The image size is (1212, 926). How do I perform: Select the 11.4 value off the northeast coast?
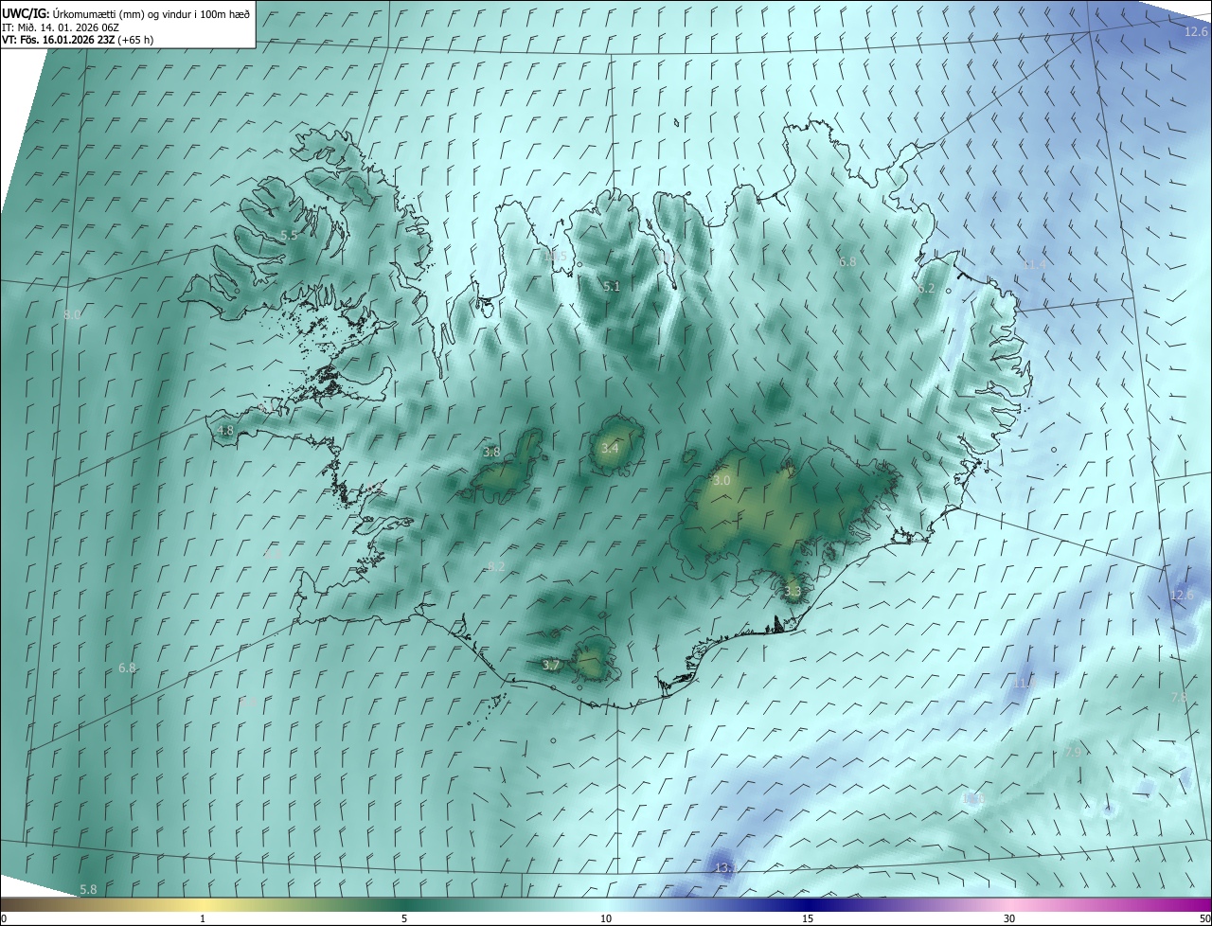tap(1034, 264)
